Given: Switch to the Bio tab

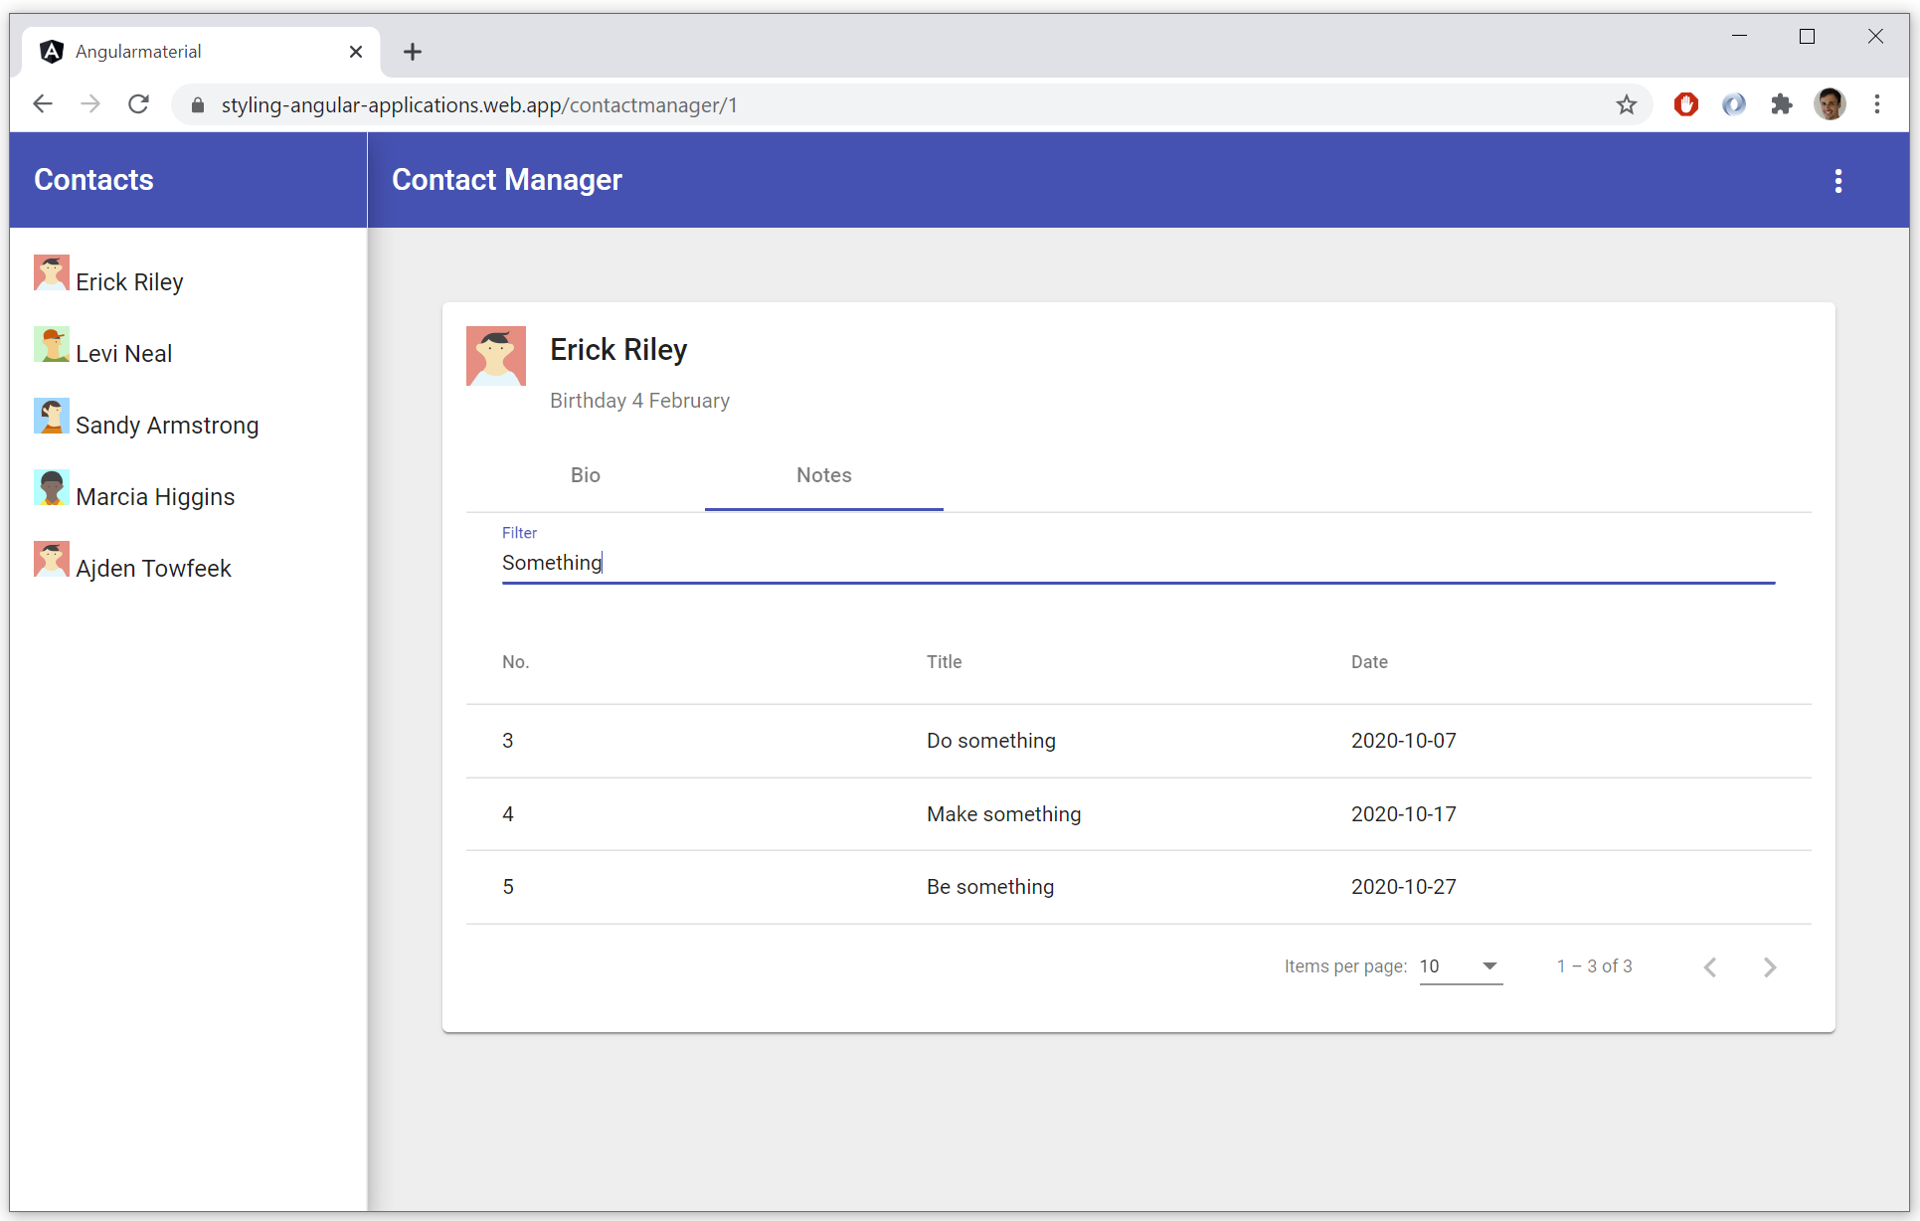Looking at the screenshot, I should click(x=585, y=475).
